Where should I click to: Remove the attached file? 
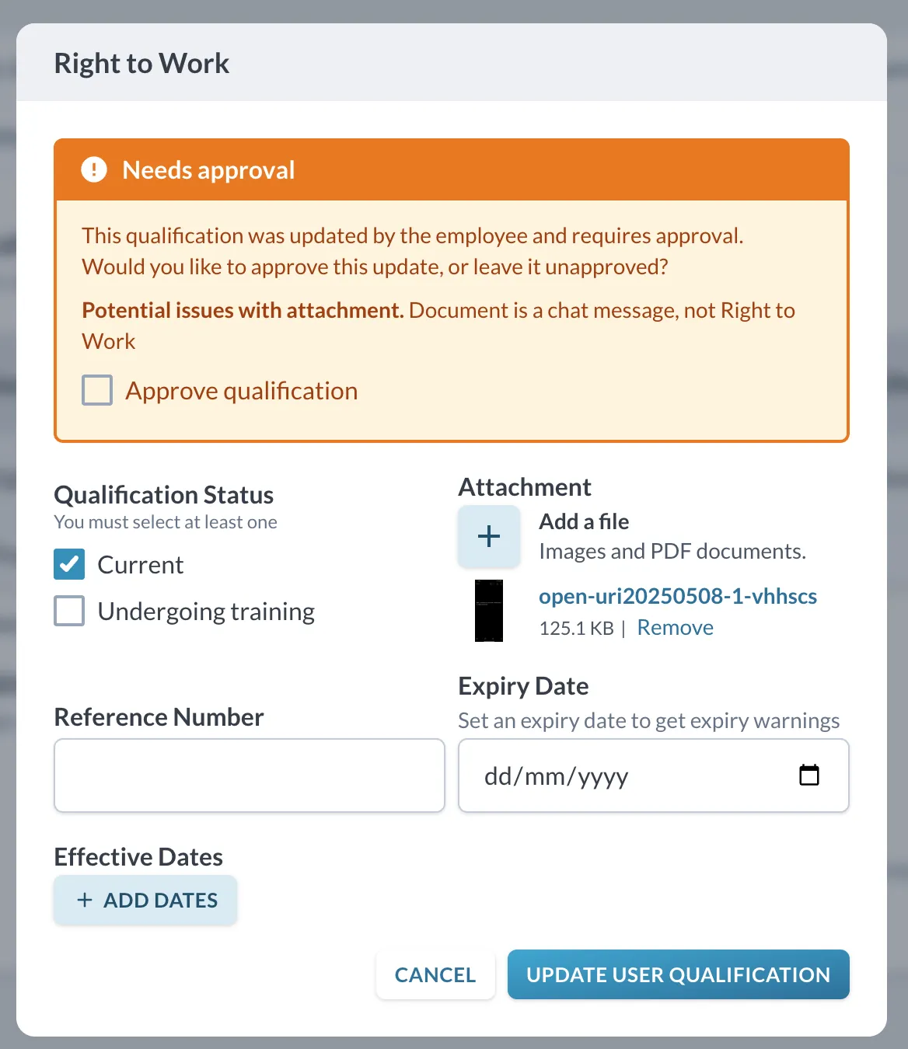675,627
